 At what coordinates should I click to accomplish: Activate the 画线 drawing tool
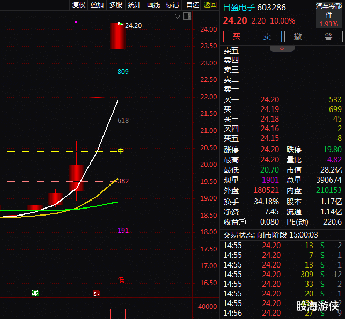153,5
